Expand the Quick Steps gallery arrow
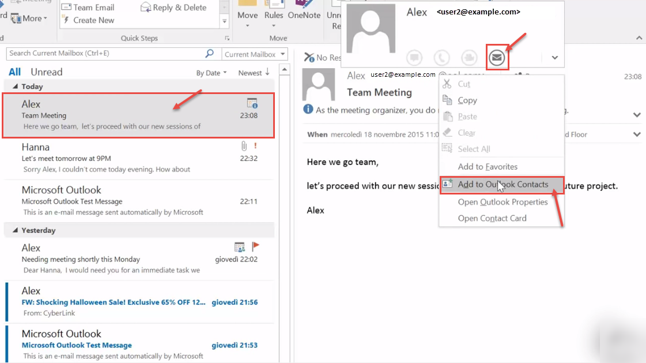Image resolution: width=646 pixels, height=363 pixels. [225, 21]
